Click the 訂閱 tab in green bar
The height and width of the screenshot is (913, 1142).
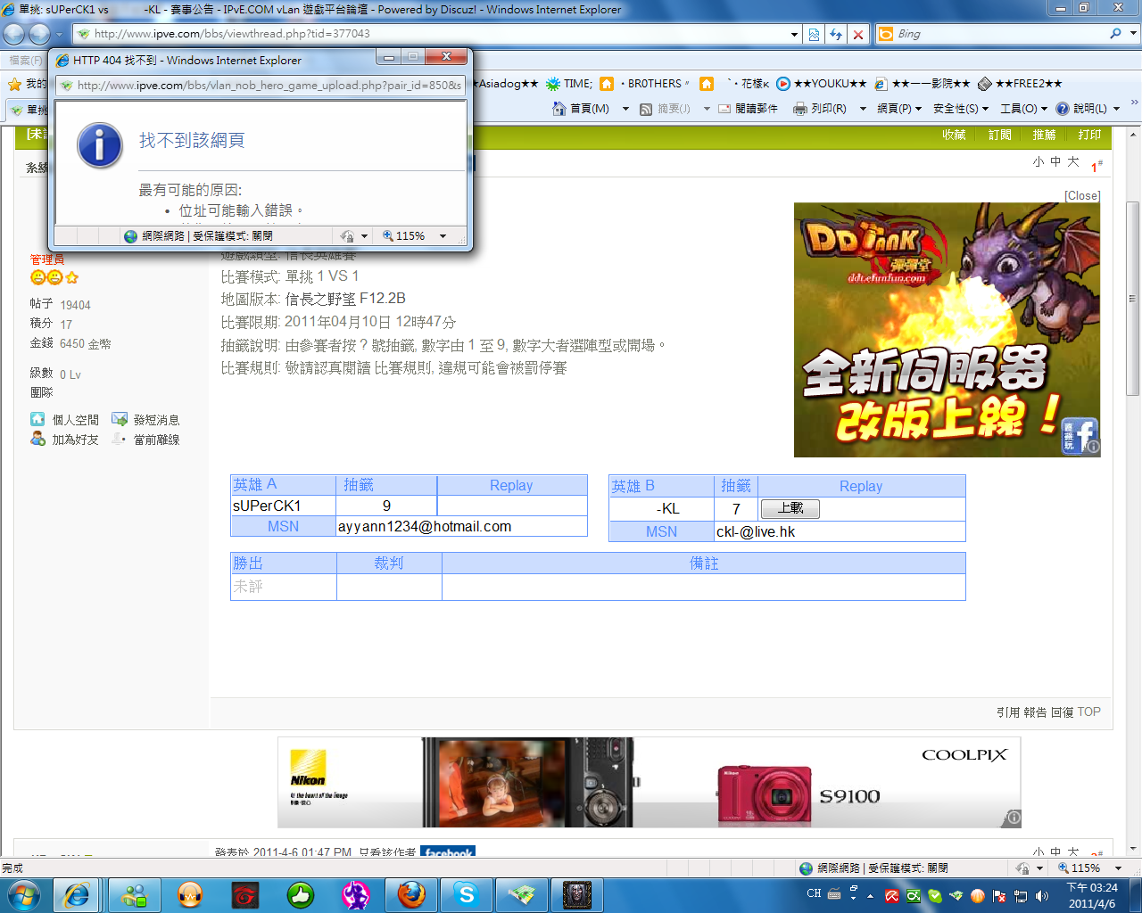click(x=999, y=135)
